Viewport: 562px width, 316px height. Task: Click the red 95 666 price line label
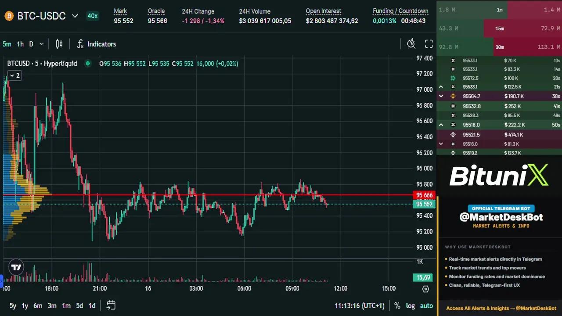pos(424,195)
